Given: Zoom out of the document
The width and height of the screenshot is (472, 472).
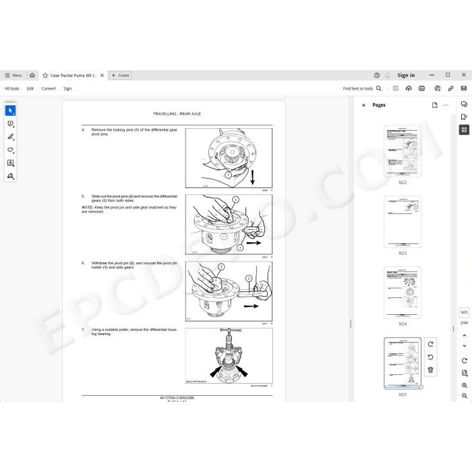Looking at the screenshot, I should tap(464, 396).
